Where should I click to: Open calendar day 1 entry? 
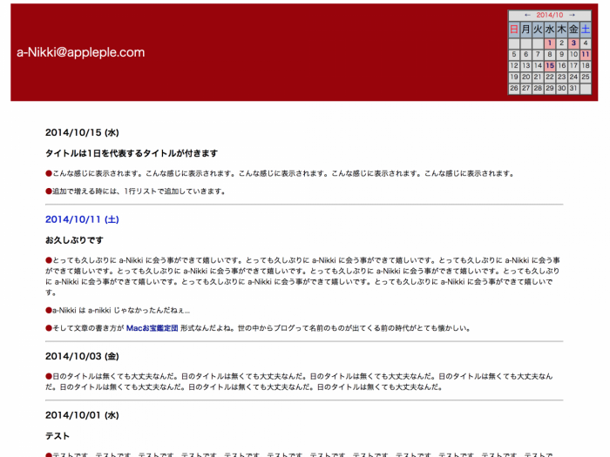pyautogui.click(x=550, y=44)
